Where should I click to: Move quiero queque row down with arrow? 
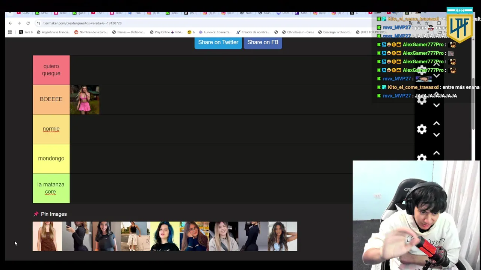pyautogui.click(x=436, y=76)
